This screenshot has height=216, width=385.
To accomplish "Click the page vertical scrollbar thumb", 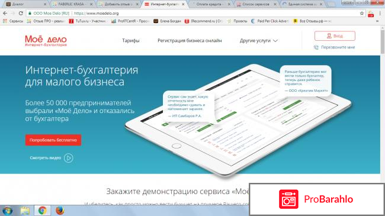I will point(383,41).
